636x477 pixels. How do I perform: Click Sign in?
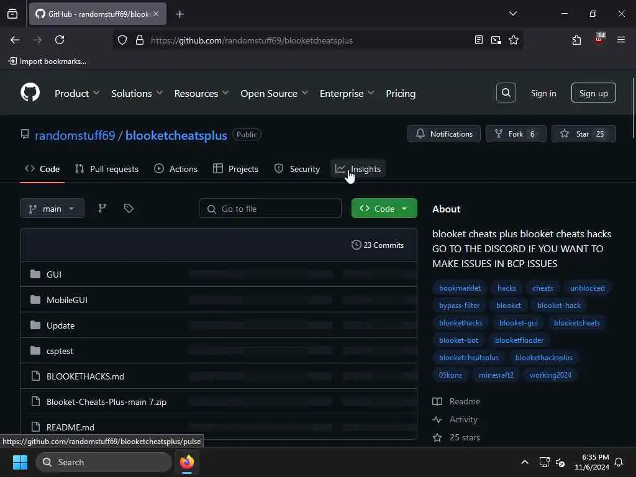(543, 93)
